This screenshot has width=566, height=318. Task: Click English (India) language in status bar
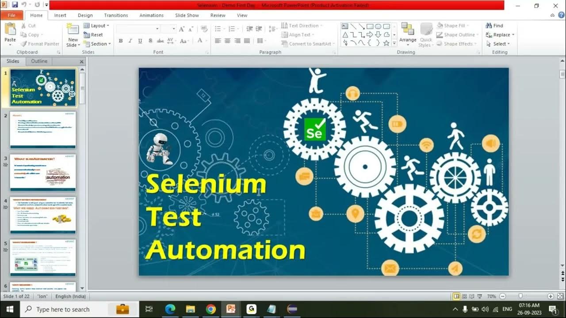[71, 296]
